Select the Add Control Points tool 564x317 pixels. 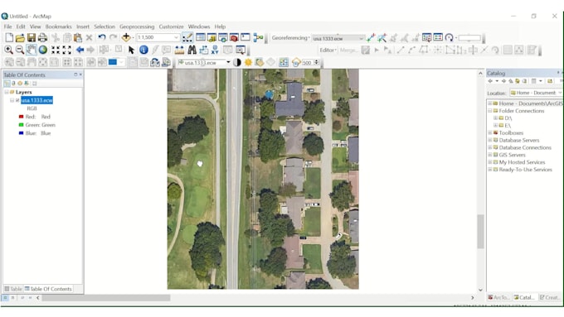pyautogui.click(x=371, y=37)
